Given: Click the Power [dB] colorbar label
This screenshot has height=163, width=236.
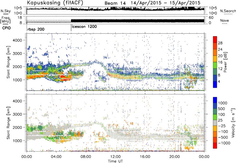Looking at the screenshot, I should point(225,62).
